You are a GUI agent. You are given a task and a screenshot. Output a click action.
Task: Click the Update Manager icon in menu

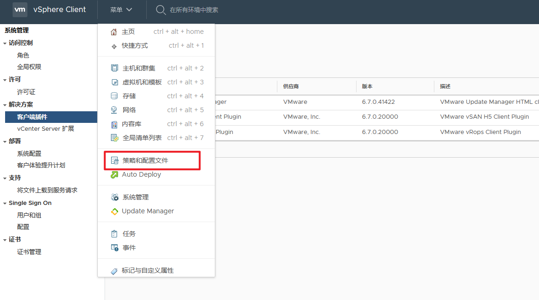(x=114, y=211)
